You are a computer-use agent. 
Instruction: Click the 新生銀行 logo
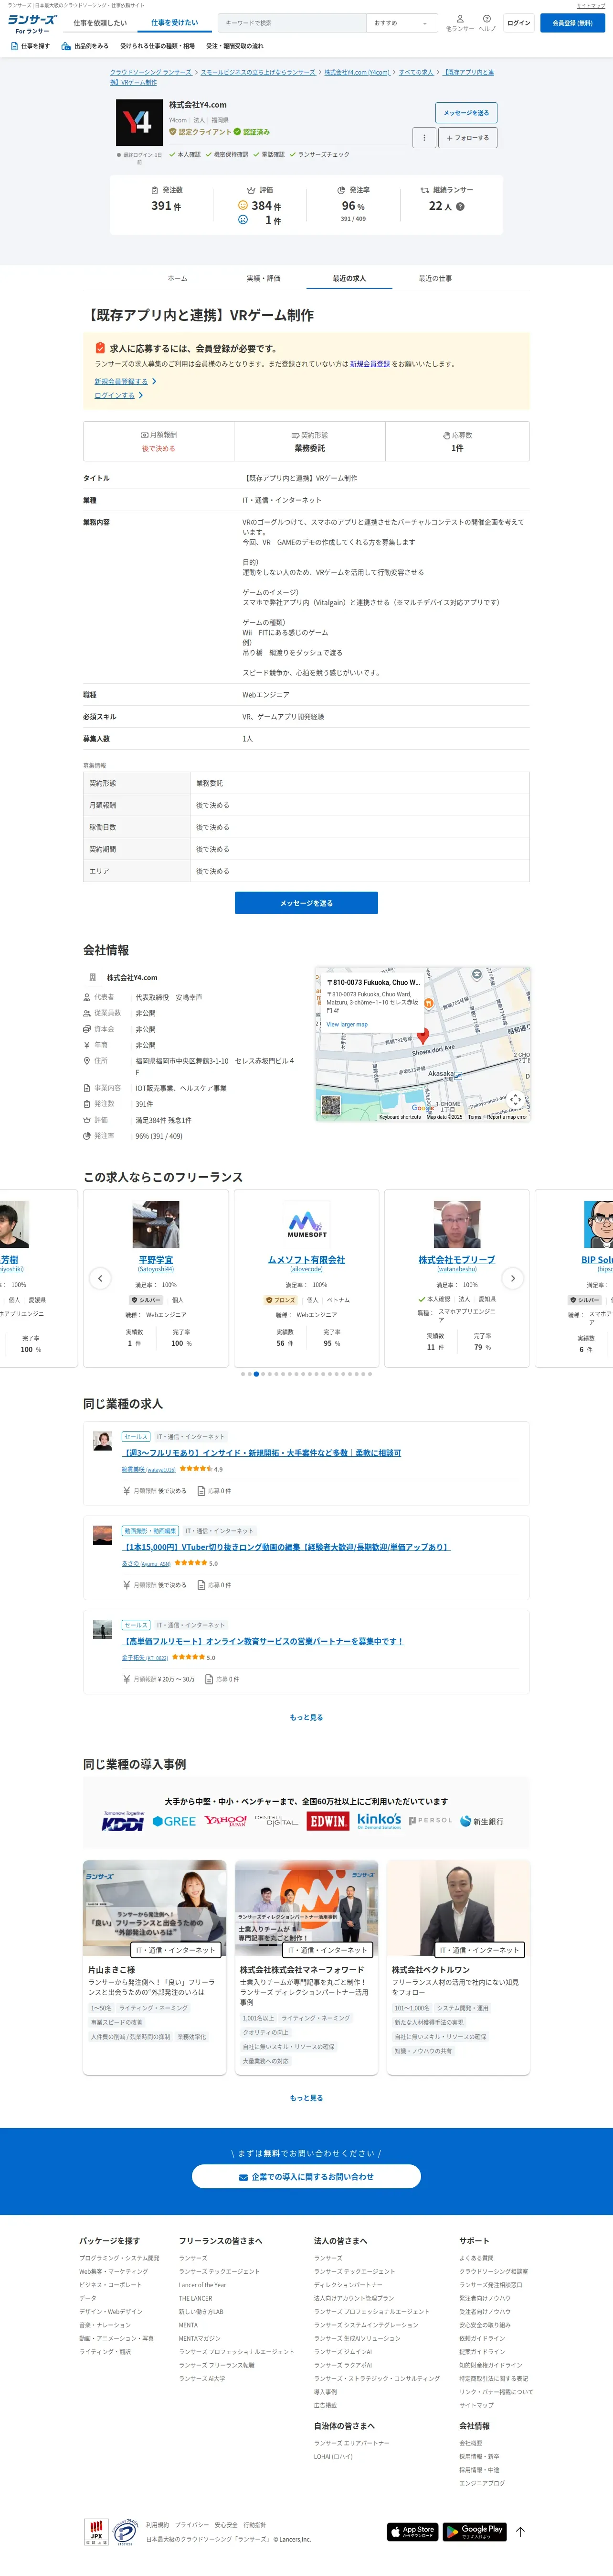[x=482, y=1821]
